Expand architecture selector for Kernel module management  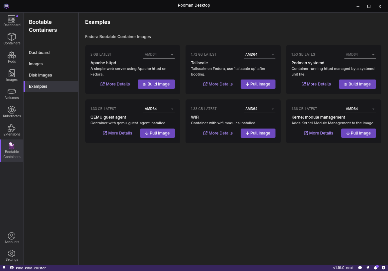tap(360, 109)
